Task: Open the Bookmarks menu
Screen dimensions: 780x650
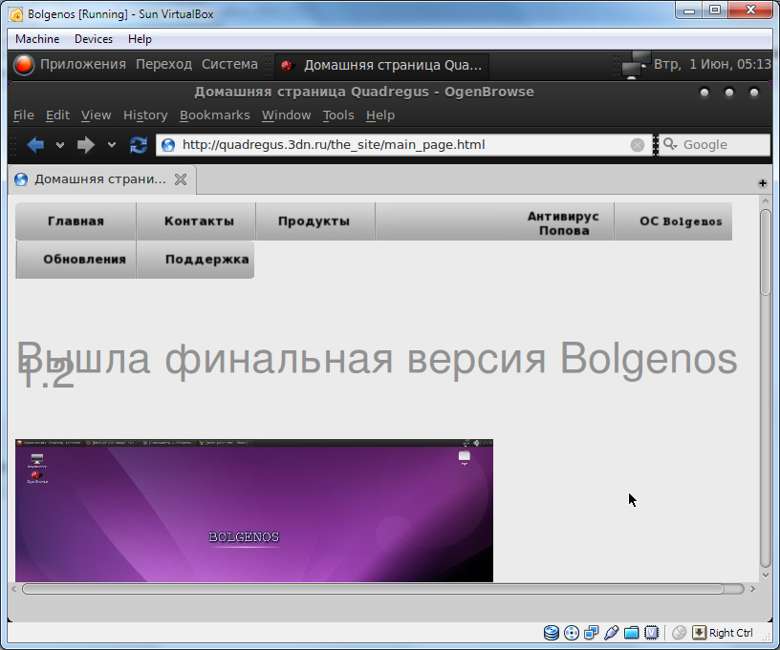Action: coord(214,115)
